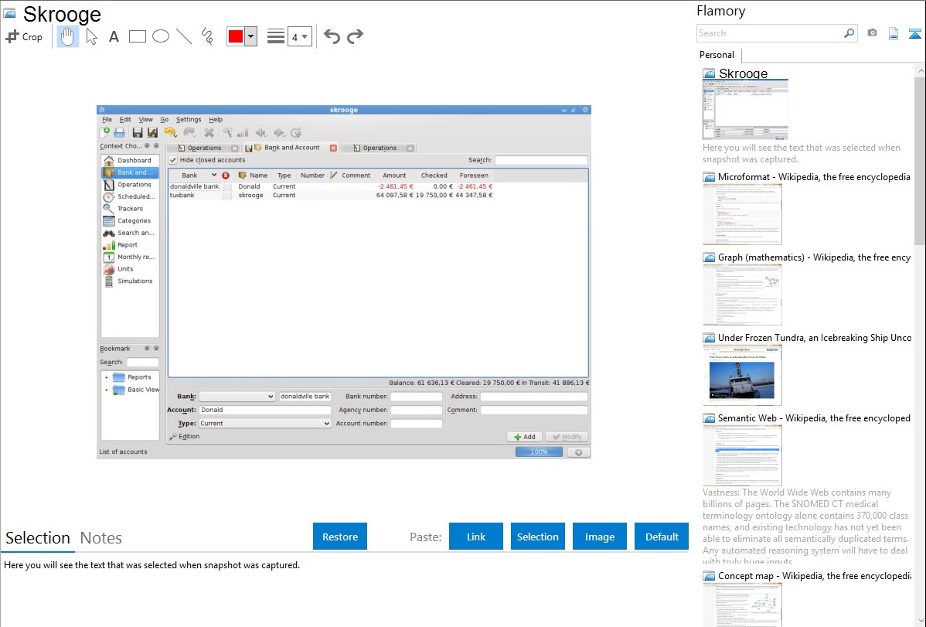Toggle the checkbox in the tuxbank row
Image resolution: width=926 pixels, height=627 pixels.
coord(226,196)
